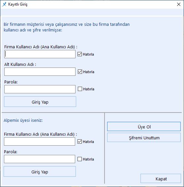Screen dimensions: 184x187
Task: Click the Şifremi Unuttum button
Action: [x=144, y=137]
